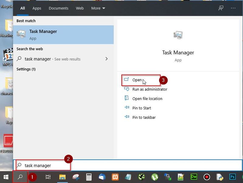Open the padlock transfer app on taskbar

point(168,177)
